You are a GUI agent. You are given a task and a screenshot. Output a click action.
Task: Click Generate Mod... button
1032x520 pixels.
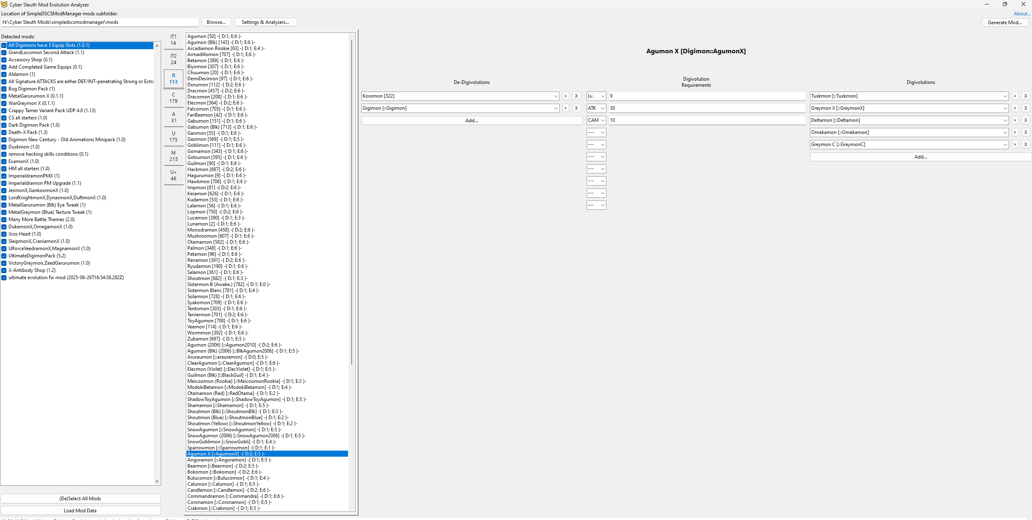click(1005, 23)
